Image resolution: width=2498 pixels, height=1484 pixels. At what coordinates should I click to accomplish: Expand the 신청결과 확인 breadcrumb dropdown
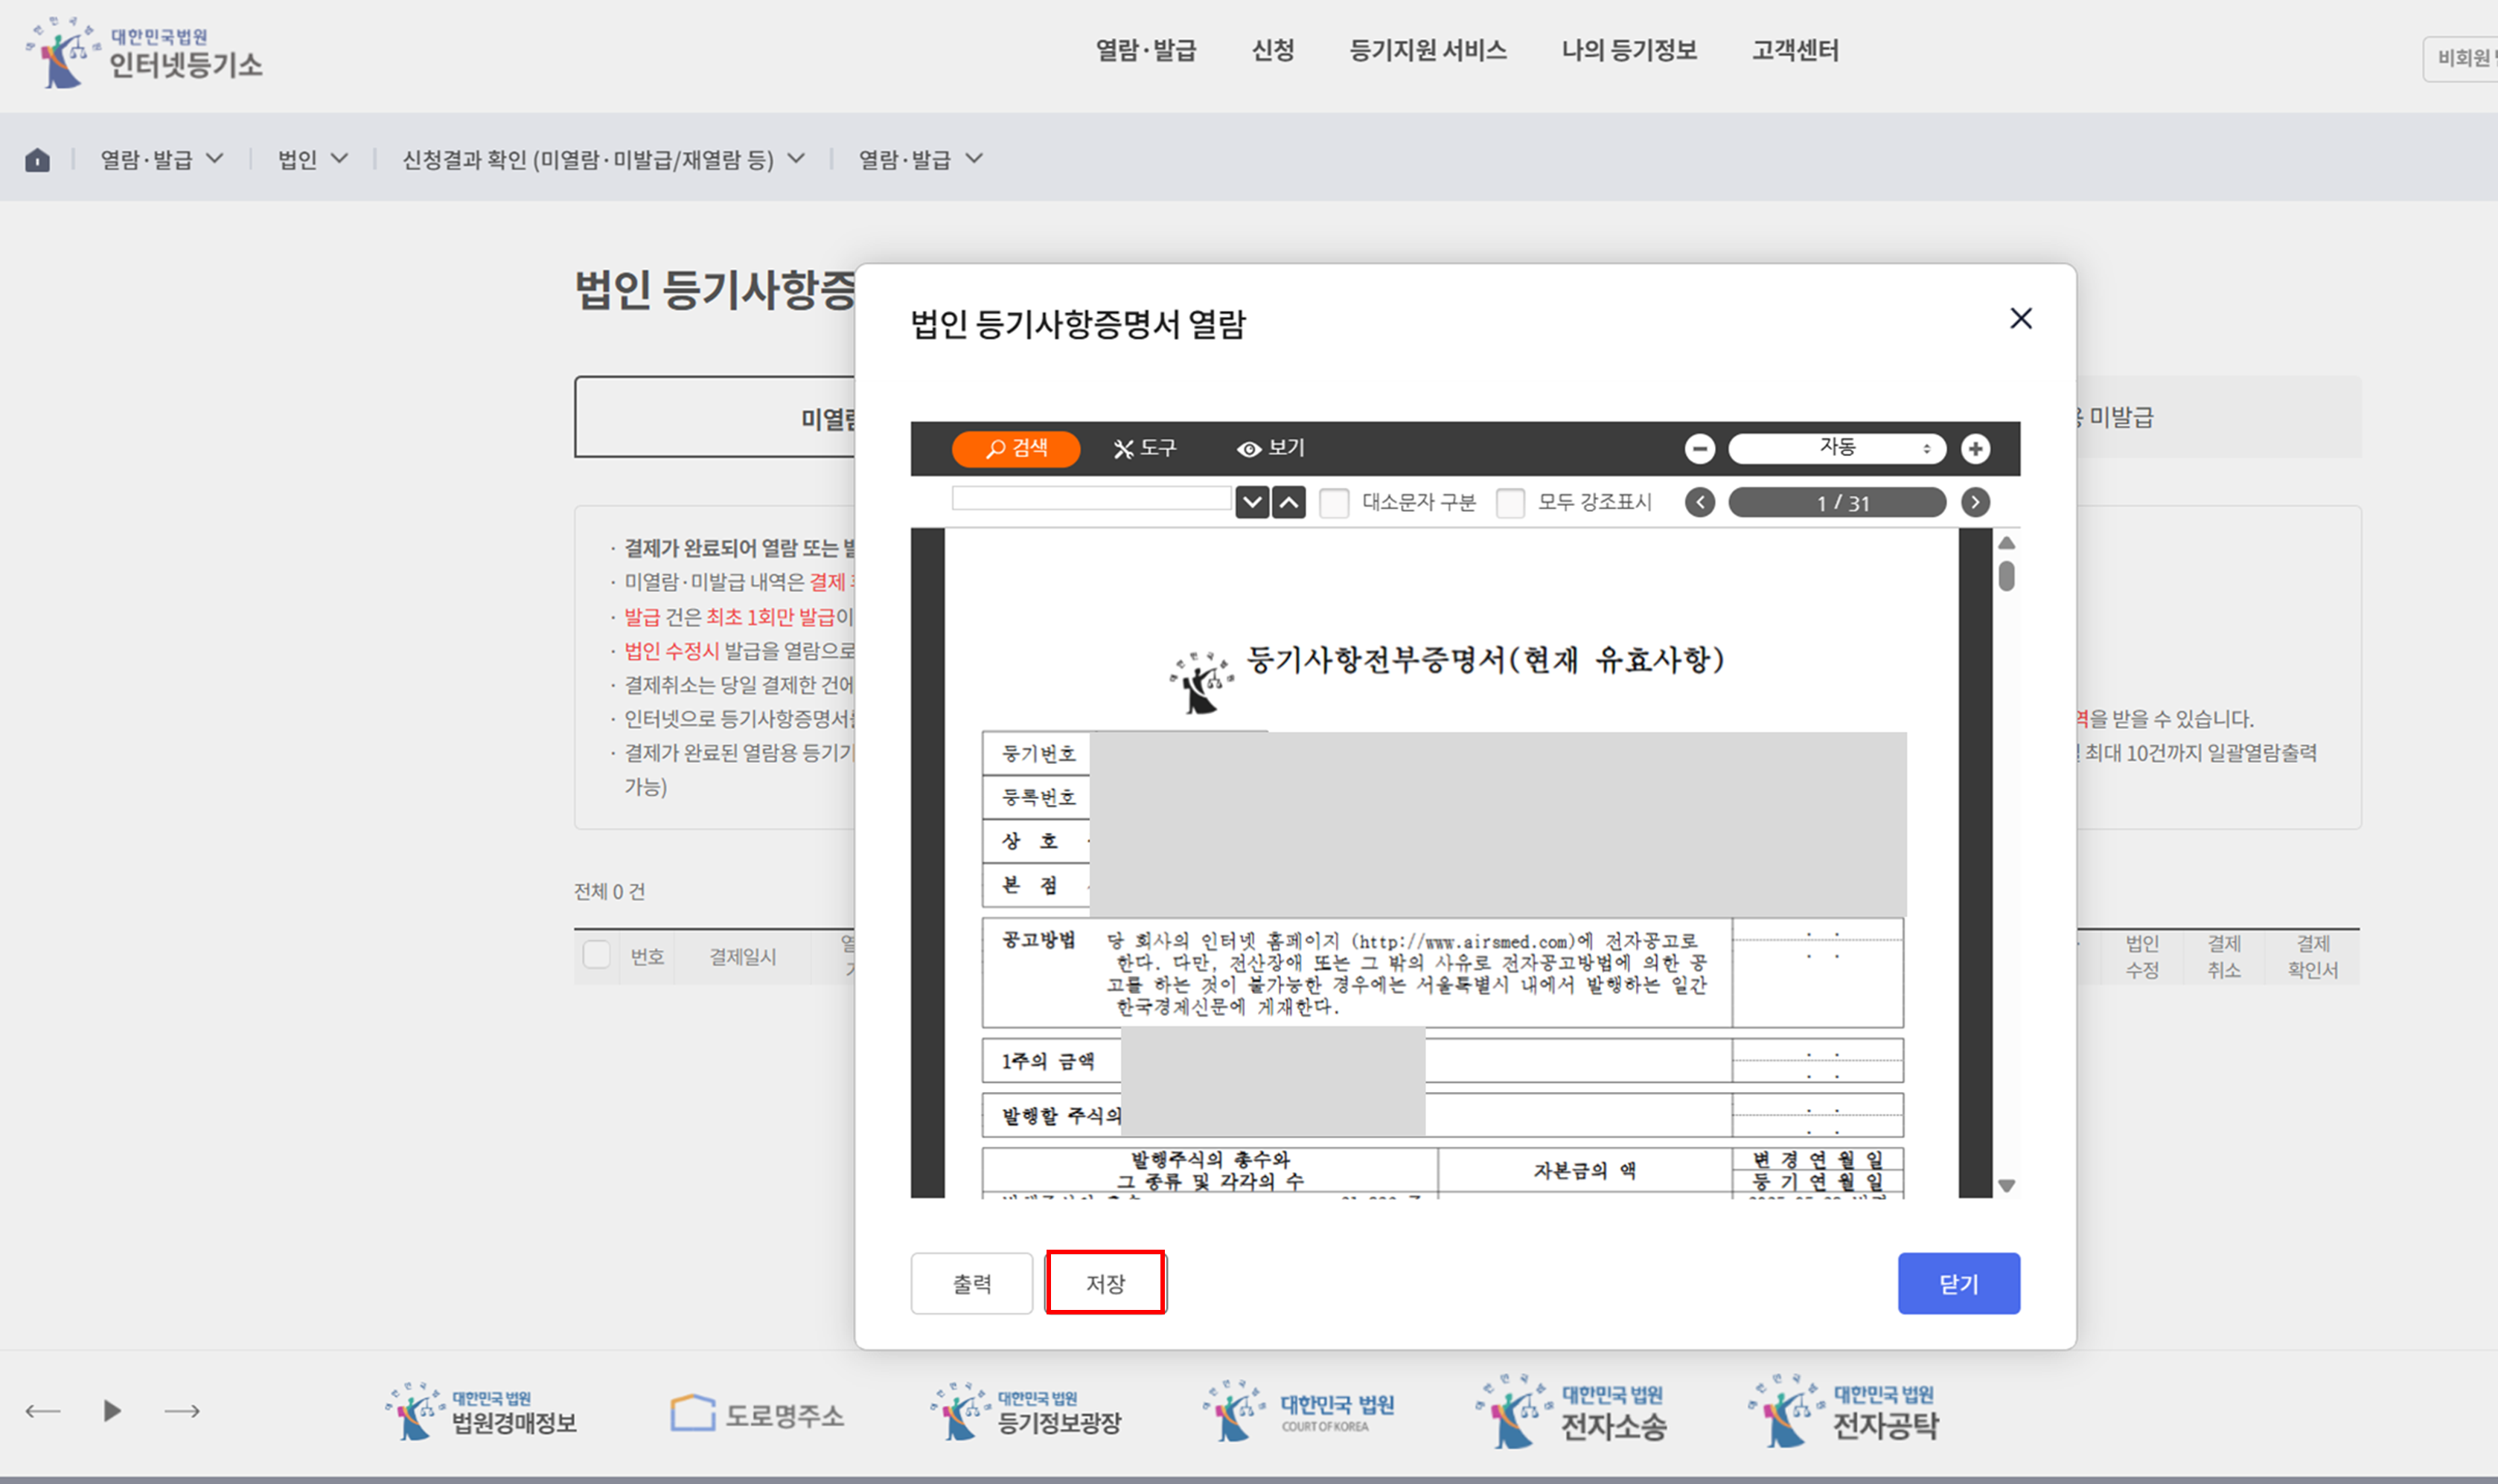(x=602, y=159)
